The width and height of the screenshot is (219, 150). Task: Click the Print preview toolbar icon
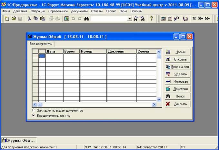pos(57,19)
